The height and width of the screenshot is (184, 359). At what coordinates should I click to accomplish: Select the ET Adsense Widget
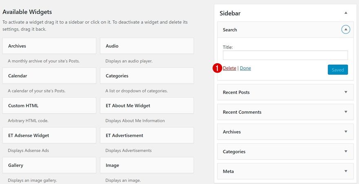click(49, 135)
